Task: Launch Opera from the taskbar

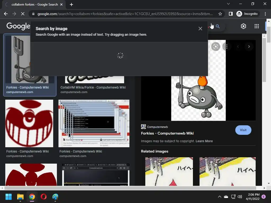Action: pos(44,197)
